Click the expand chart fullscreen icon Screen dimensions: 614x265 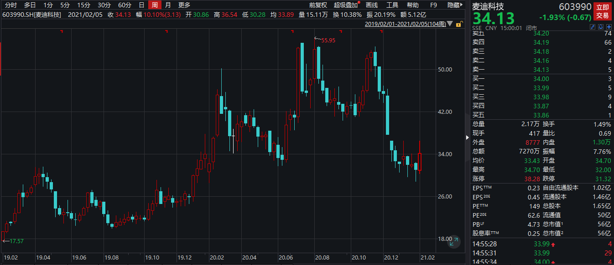pyautogui.click(x=453, y=242)
